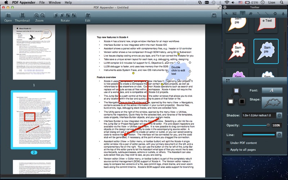Click the Wi-Fi status icon
The image size is (288, 180).
pyautogui.click(x=227, y=3)
